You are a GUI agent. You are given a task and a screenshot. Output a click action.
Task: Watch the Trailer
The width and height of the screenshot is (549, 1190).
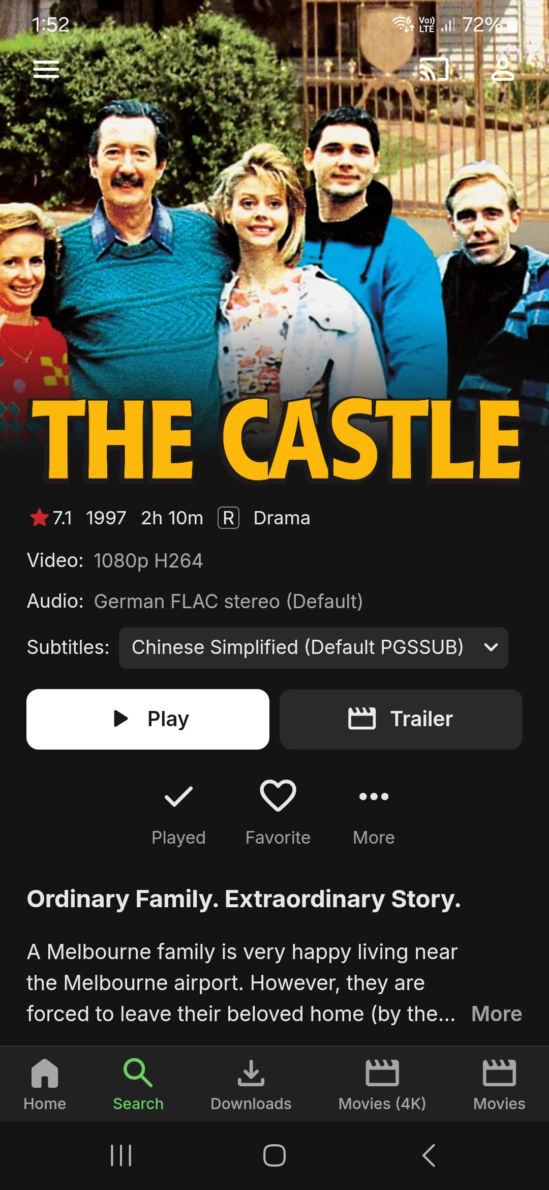coord(401,719)
